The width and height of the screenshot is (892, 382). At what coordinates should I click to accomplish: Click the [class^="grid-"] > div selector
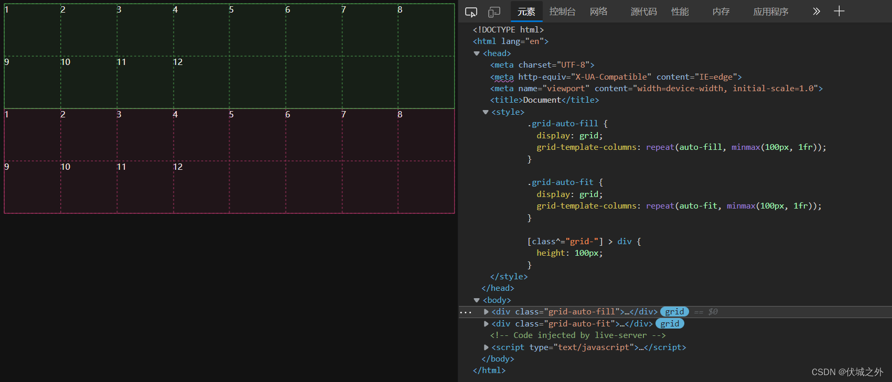[579, 242]
